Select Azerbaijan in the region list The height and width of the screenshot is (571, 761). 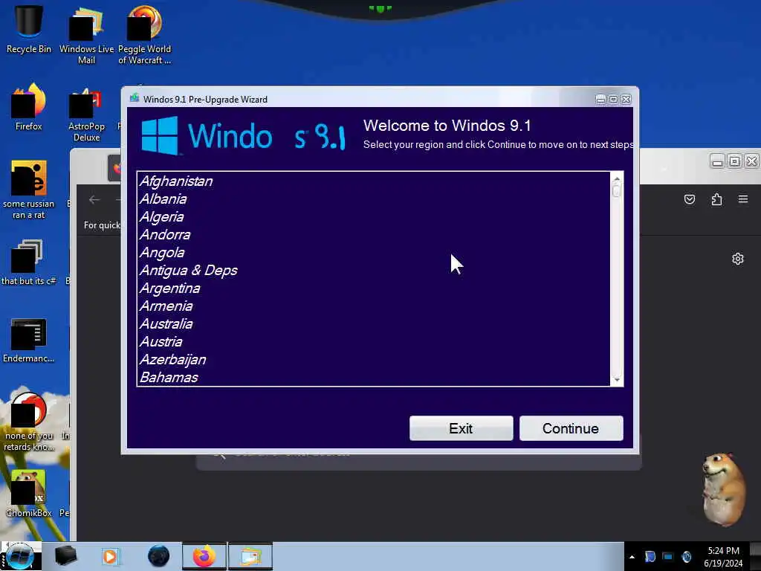pyautogui.click(x=373, y=360)
